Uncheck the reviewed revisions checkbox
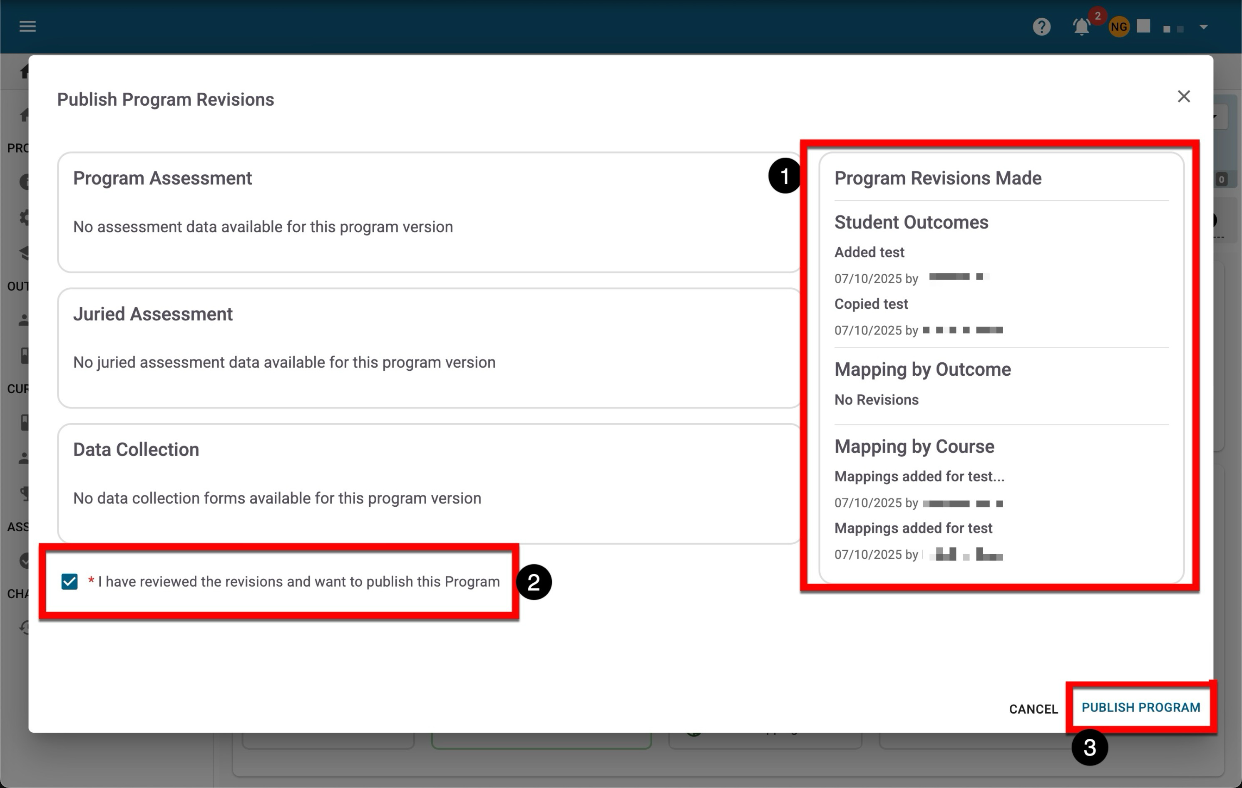 (70, 582)
